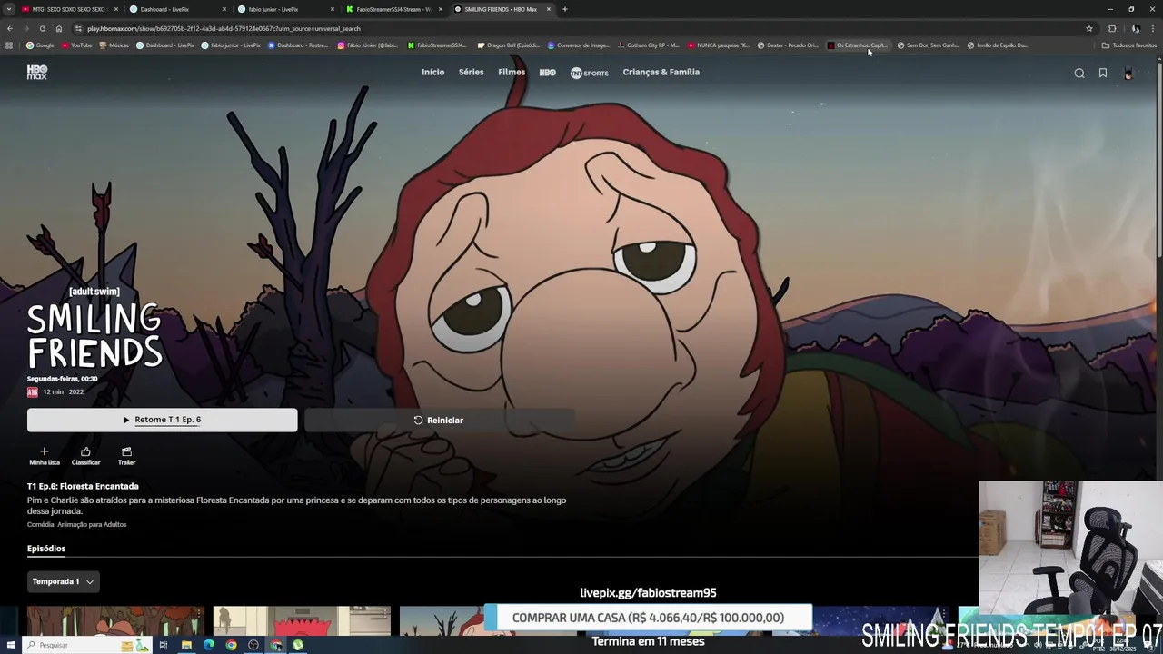
Task: Open Séries section
Action: [x=471, y=73]
